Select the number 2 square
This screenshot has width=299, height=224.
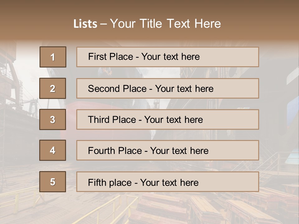[53, 88]
